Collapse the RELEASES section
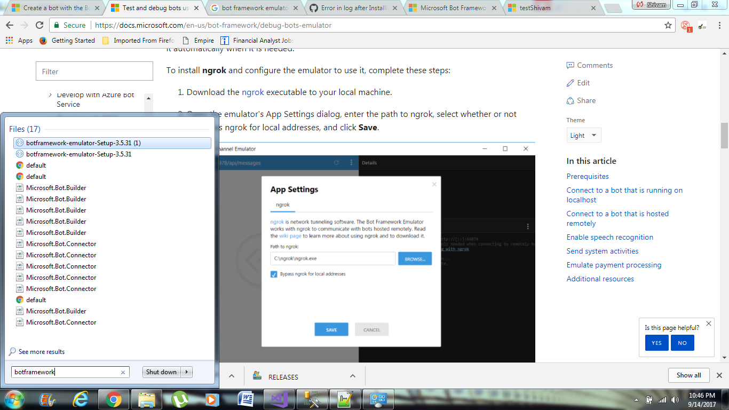 coord(353,375)
